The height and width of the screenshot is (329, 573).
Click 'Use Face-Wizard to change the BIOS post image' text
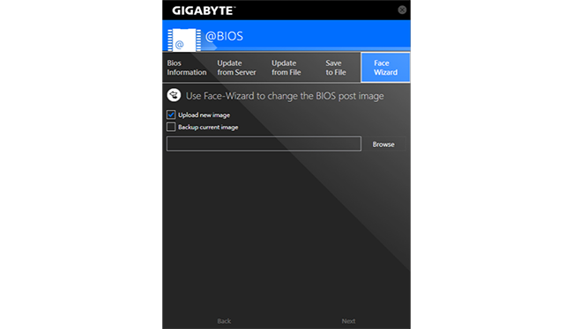coord(285,96)
